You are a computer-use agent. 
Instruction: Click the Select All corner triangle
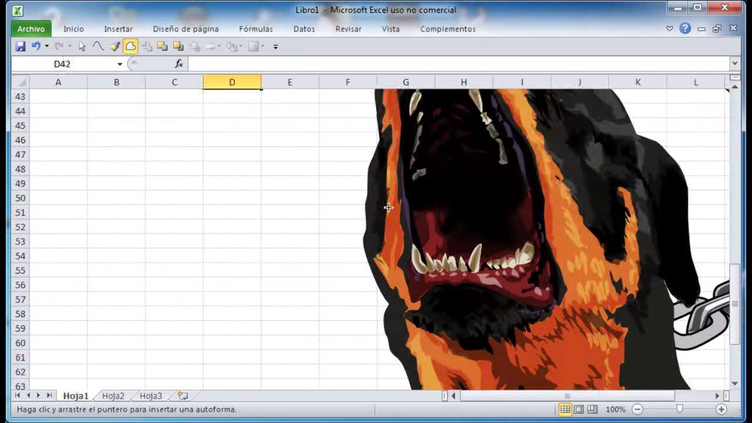click(x=21, y=82)
